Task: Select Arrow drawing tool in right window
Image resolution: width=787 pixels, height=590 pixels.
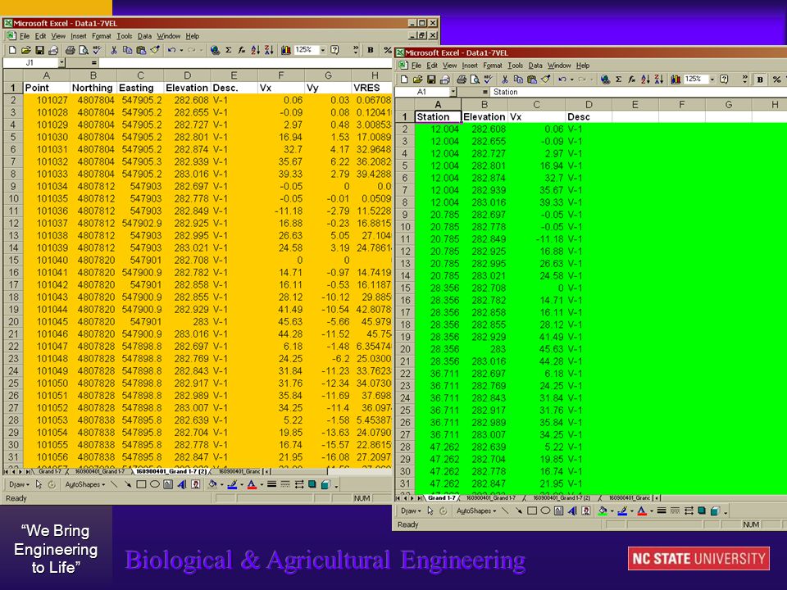Action: 518,511
